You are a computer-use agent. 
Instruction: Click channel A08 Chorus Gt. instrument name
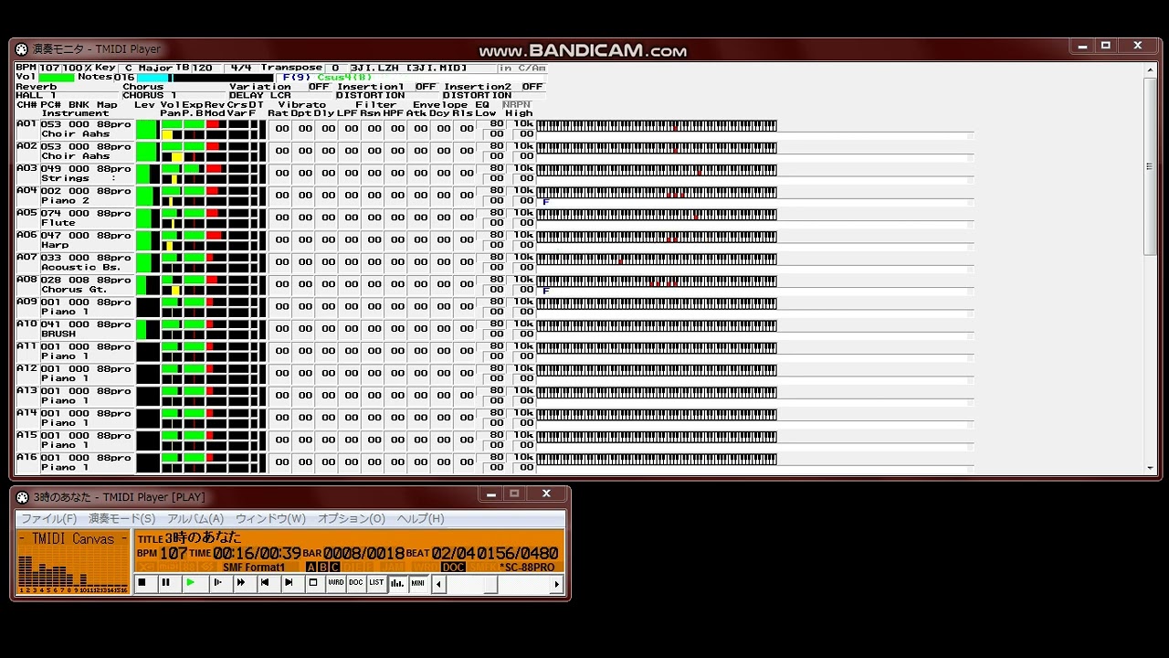[x=74, y=290]
